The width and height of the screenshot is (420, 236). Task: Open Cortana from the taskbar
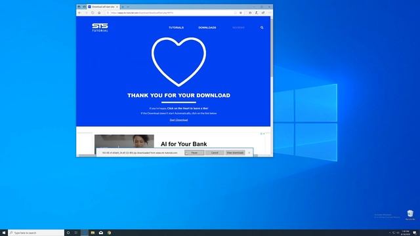[x=68, y=233]
